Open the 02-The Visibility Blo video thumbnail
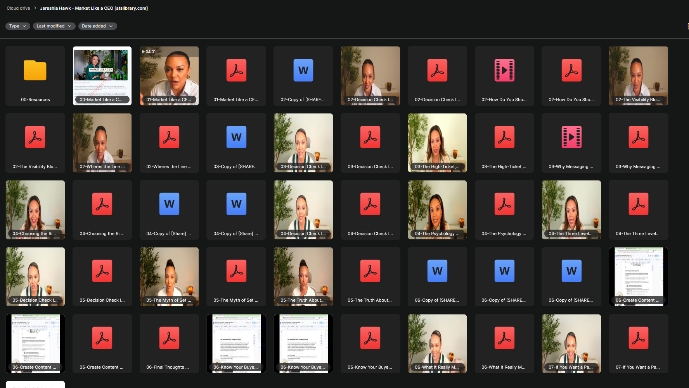689x388 pixels. tap(638, 74)
